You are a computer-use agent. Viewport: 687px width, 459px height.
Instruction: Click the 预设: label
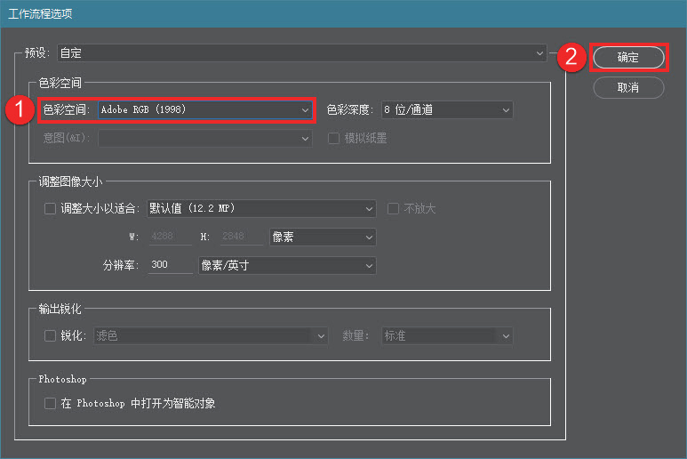pyautogui.click(x=37, y=53)
